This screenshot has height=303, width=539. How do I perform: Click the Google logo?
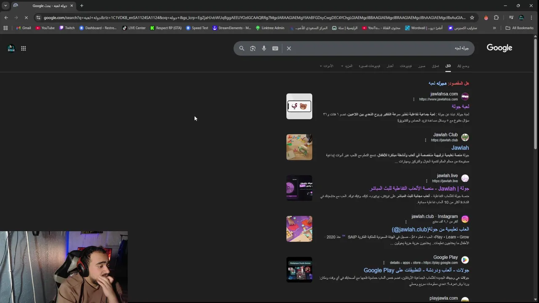(x=499, y=48)
